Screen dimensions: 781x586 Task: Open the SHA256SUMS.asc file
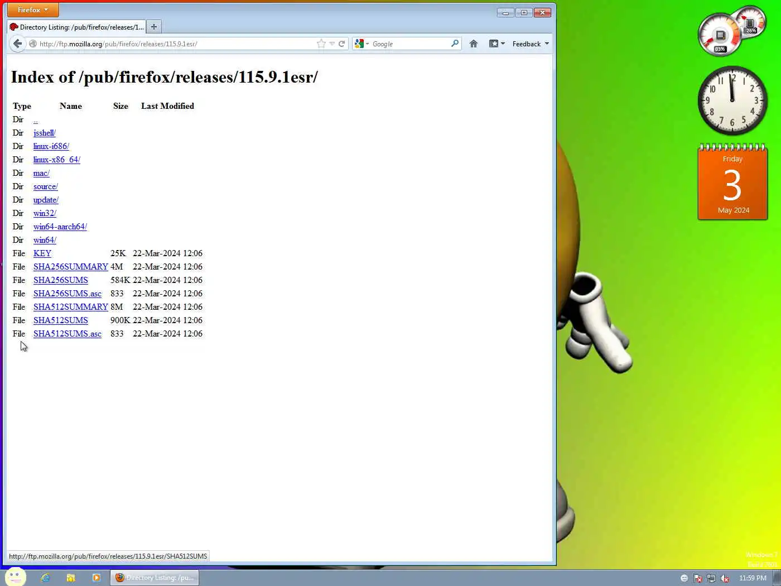pyautogui.click(x=68, y=294)
